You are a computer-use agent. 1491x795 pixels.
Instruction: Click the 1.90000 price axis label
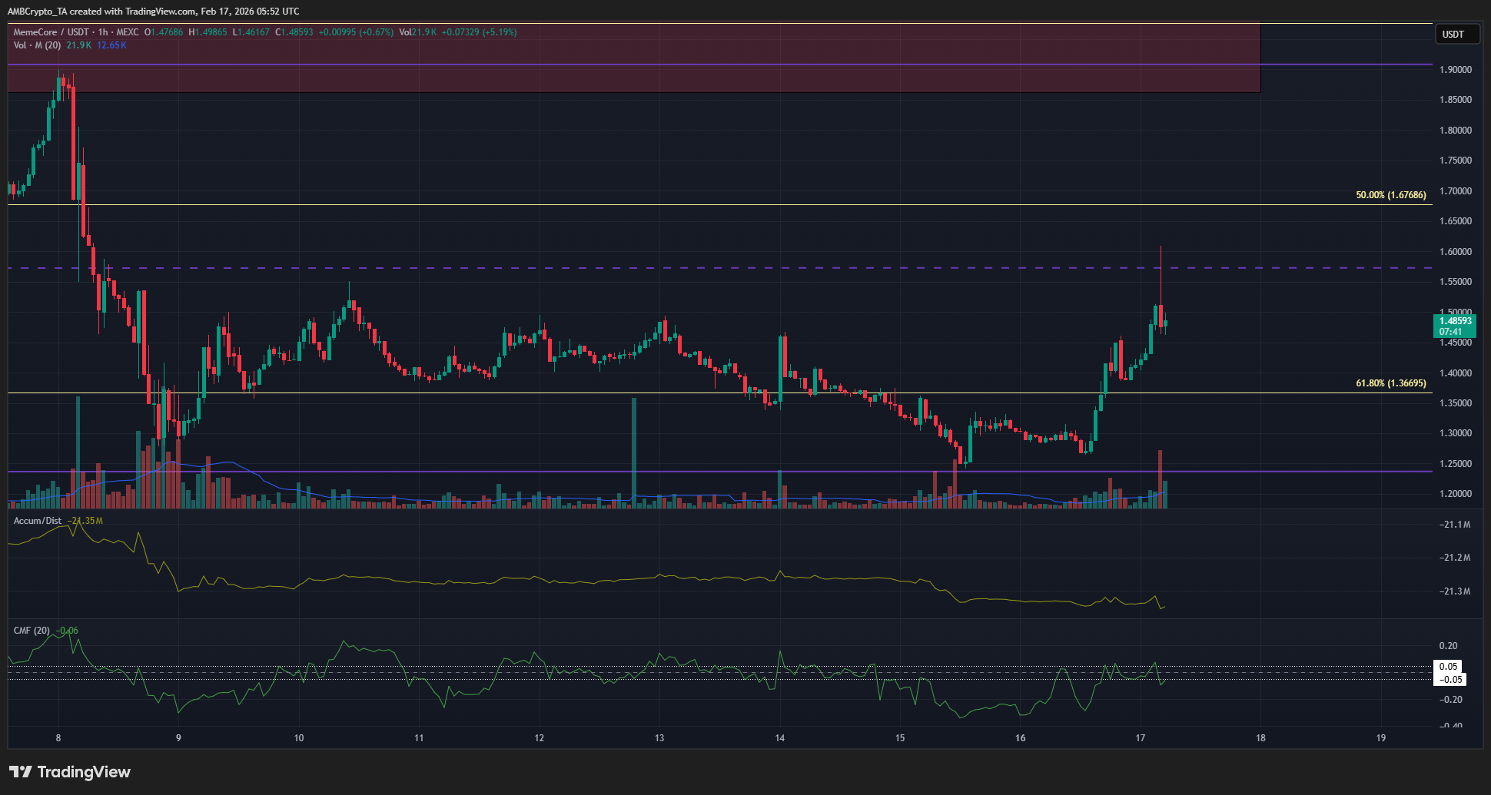click(x=1455, y=70)
